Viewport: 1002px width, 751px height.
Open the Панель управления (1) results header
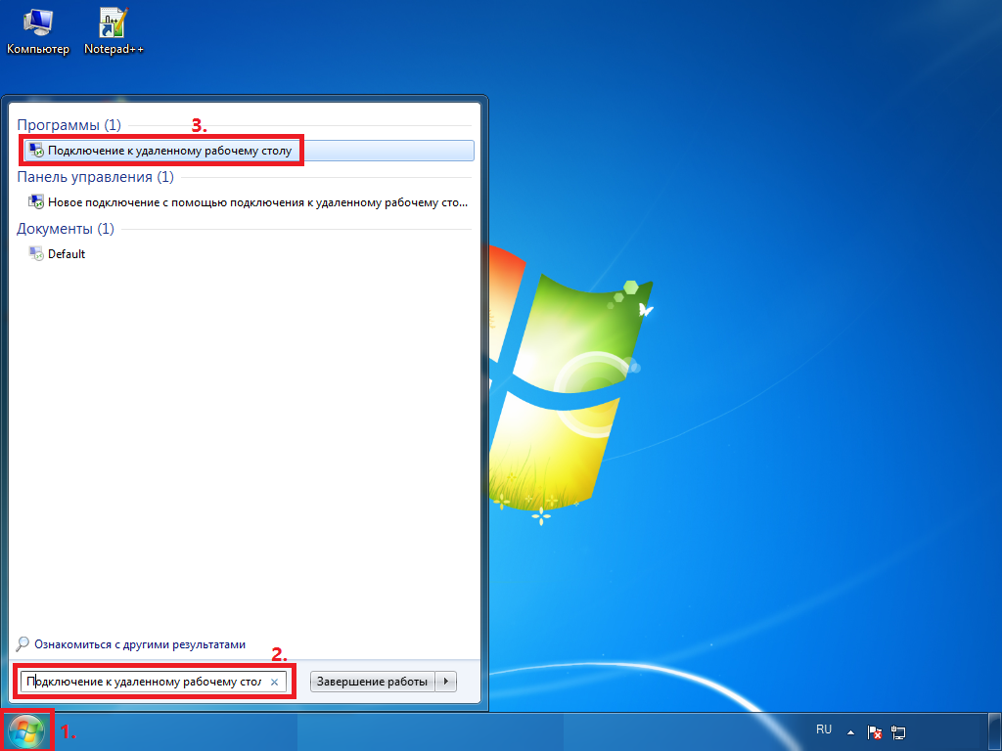(95, 177)
